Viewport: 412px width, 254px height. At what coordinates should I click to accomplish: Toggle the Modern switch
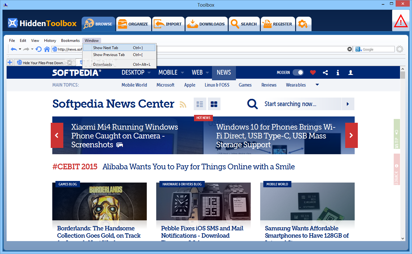tap(298, 72)
